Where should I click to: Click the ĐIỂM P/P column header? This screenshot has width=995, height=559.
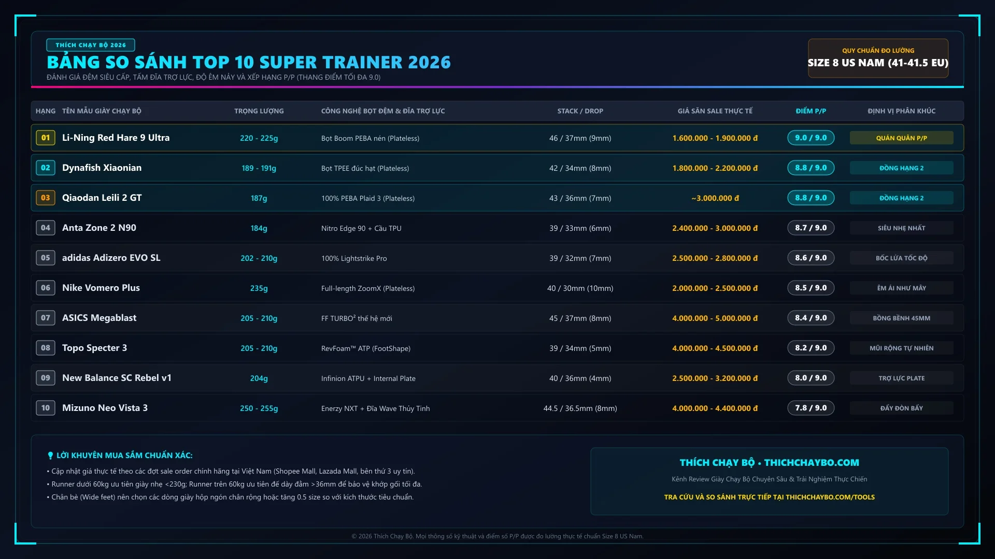(x=811, y=111)
